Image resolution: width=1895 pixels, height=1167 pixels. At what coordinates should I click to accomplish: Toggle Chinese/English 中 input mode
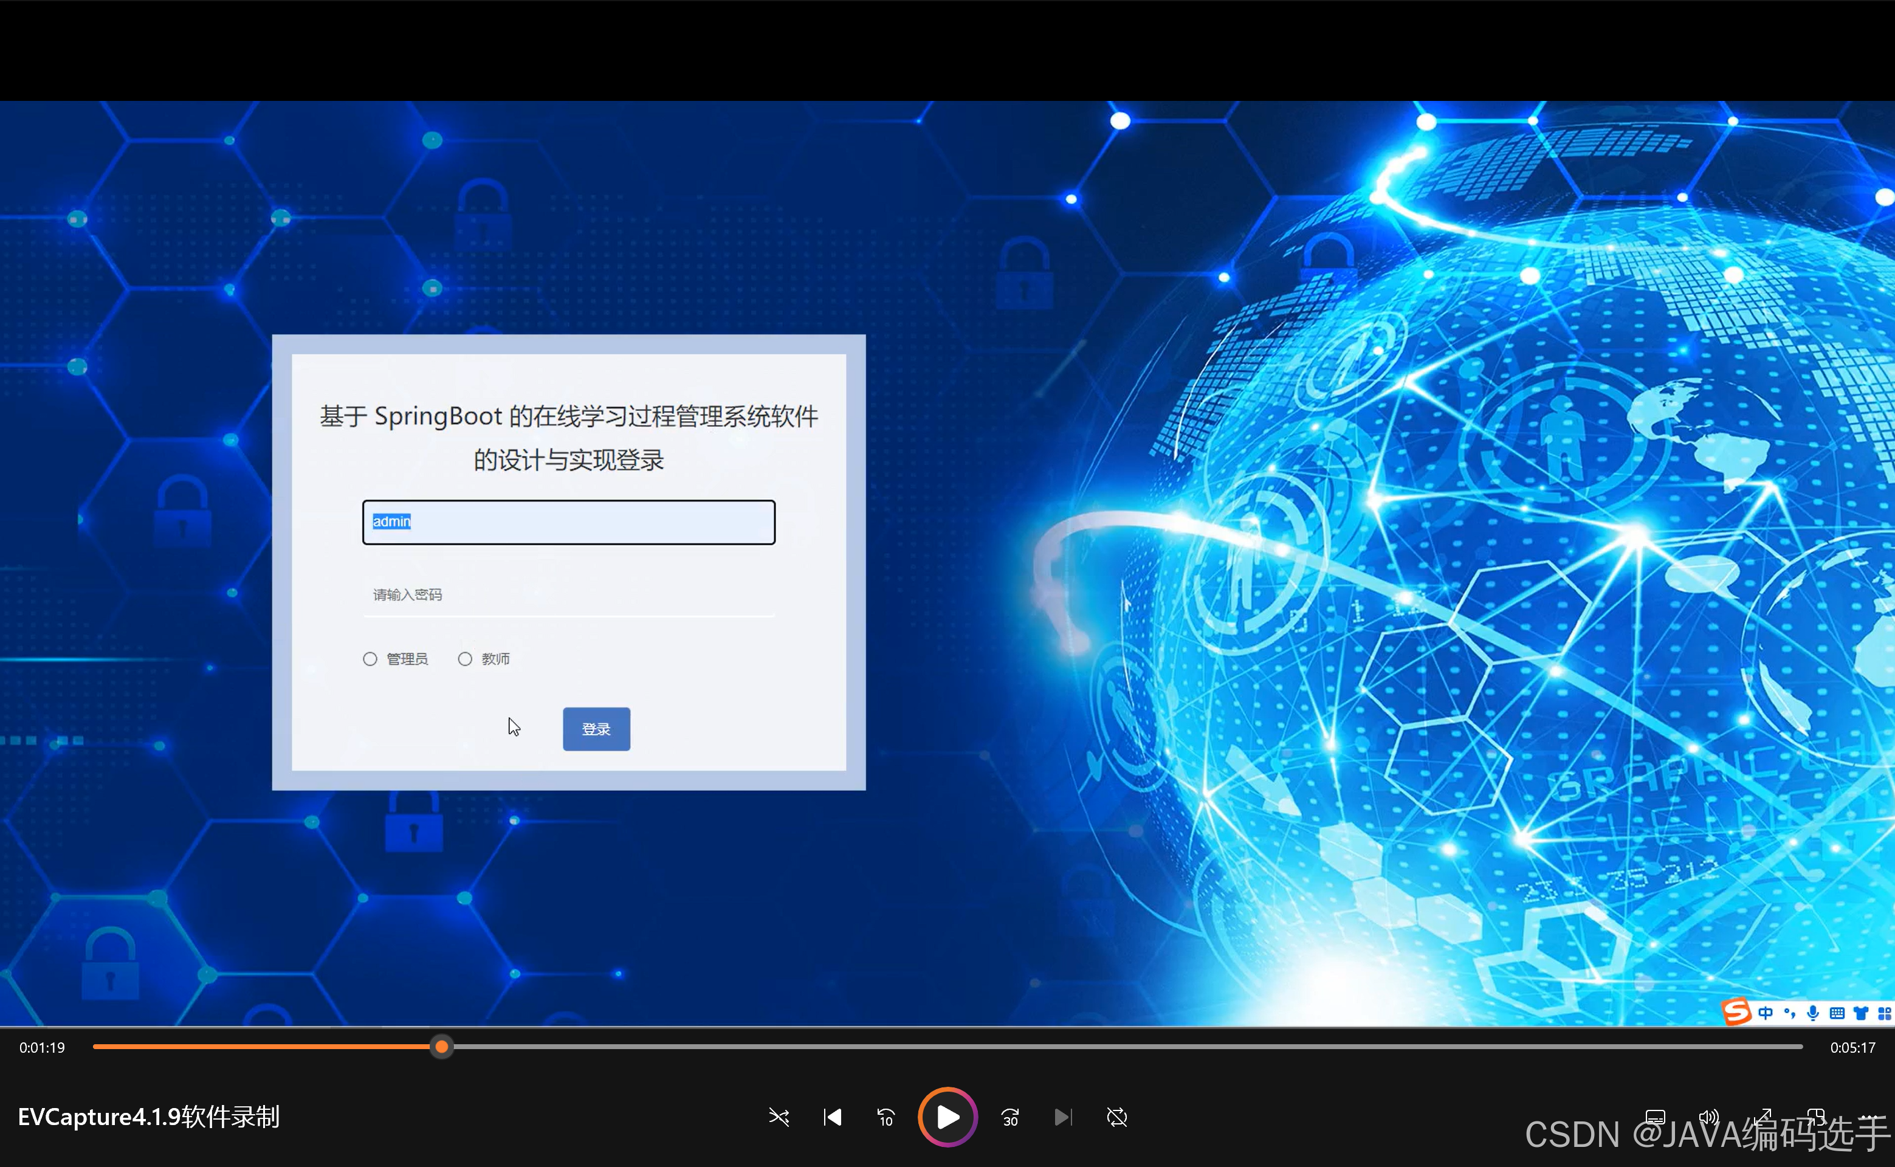[1766, 1013]
